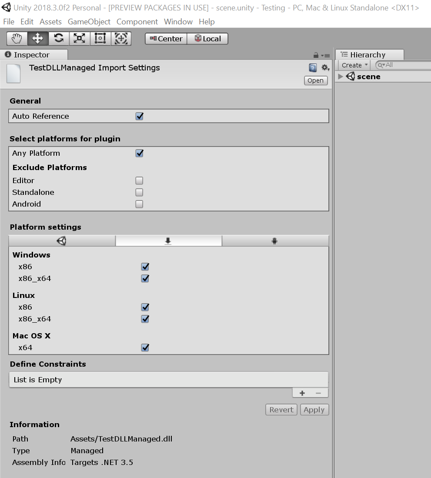Click the 'Targets .NET 3.5' text
This screenshot has width=431, height=478.
pyautogui.click(x=102, y=462)
